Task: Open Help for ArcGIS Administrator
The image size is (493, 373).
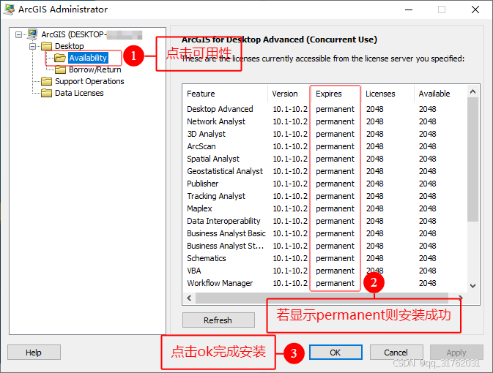Action: [x=34, y=353]
